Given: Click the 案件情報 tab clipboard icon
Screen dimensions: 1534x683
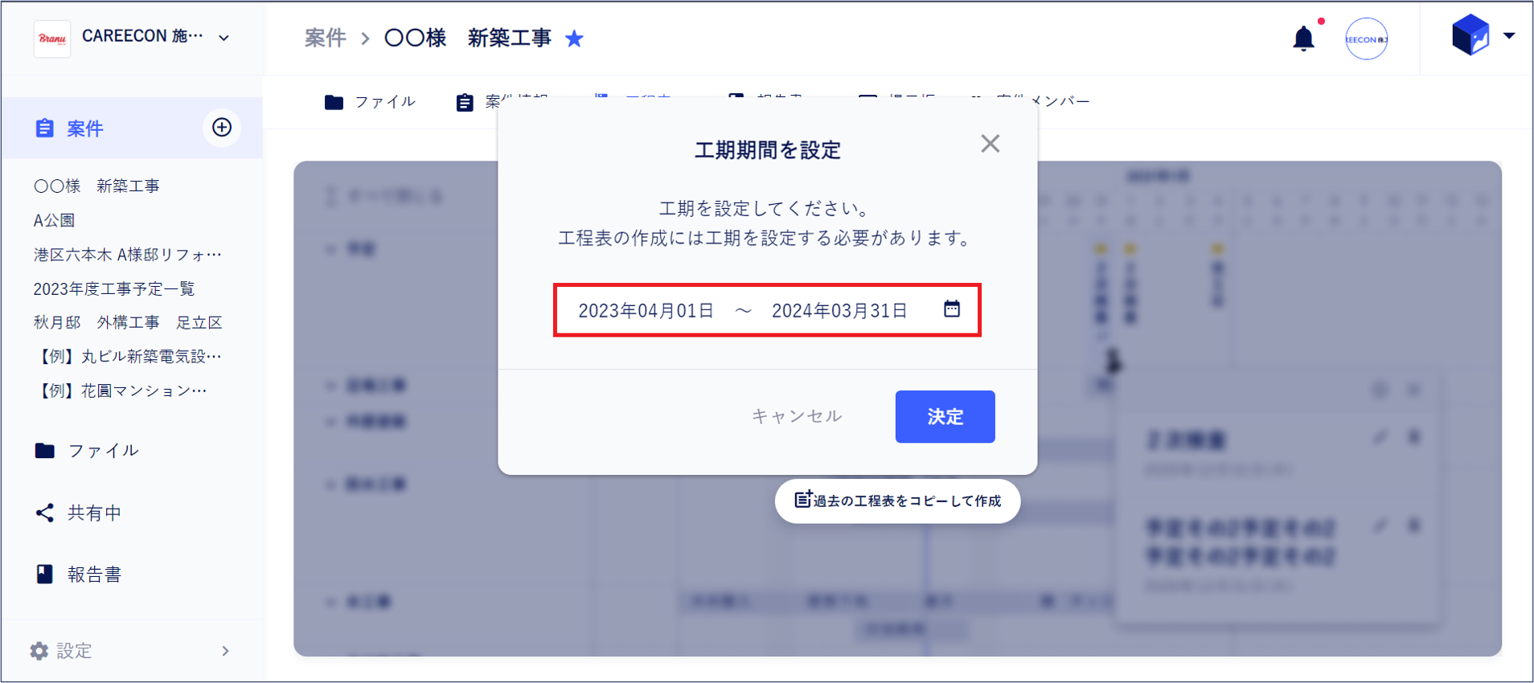Looking at the screenshot, I should (465, 102).
